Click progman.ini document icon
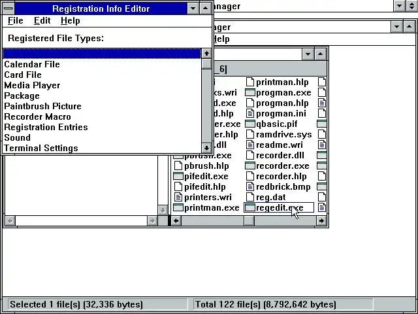 point(249,113)
